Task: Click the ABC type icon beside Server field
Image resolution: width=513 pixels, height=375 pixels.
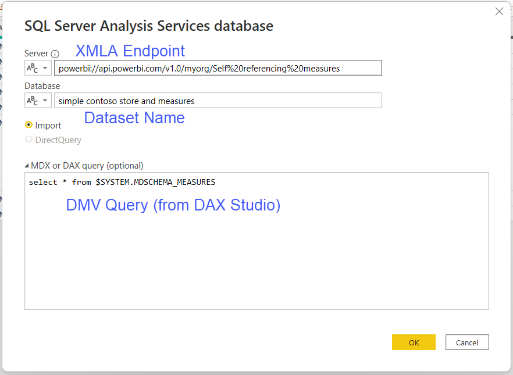Action: click(x=33, y=68)
